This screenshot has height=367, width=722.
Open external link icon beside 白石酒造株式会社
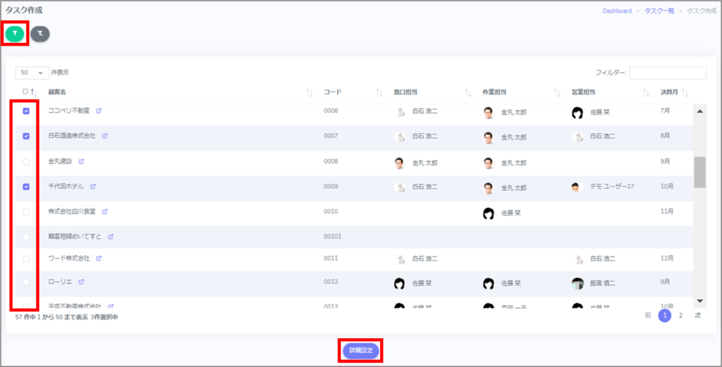[104, 136]
